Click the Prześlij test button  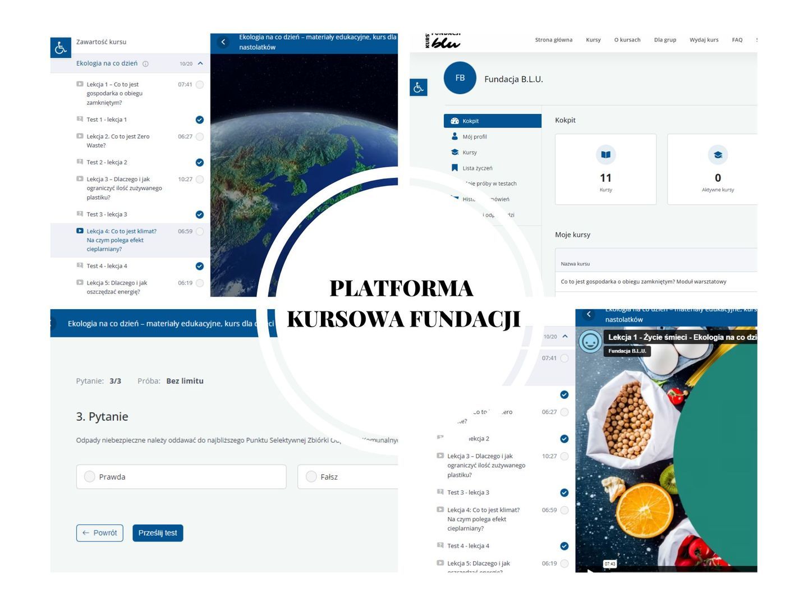tap(158, 533)
